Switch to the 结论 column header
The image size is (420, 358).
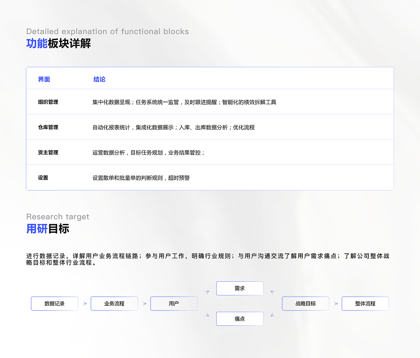pos(99,79)
